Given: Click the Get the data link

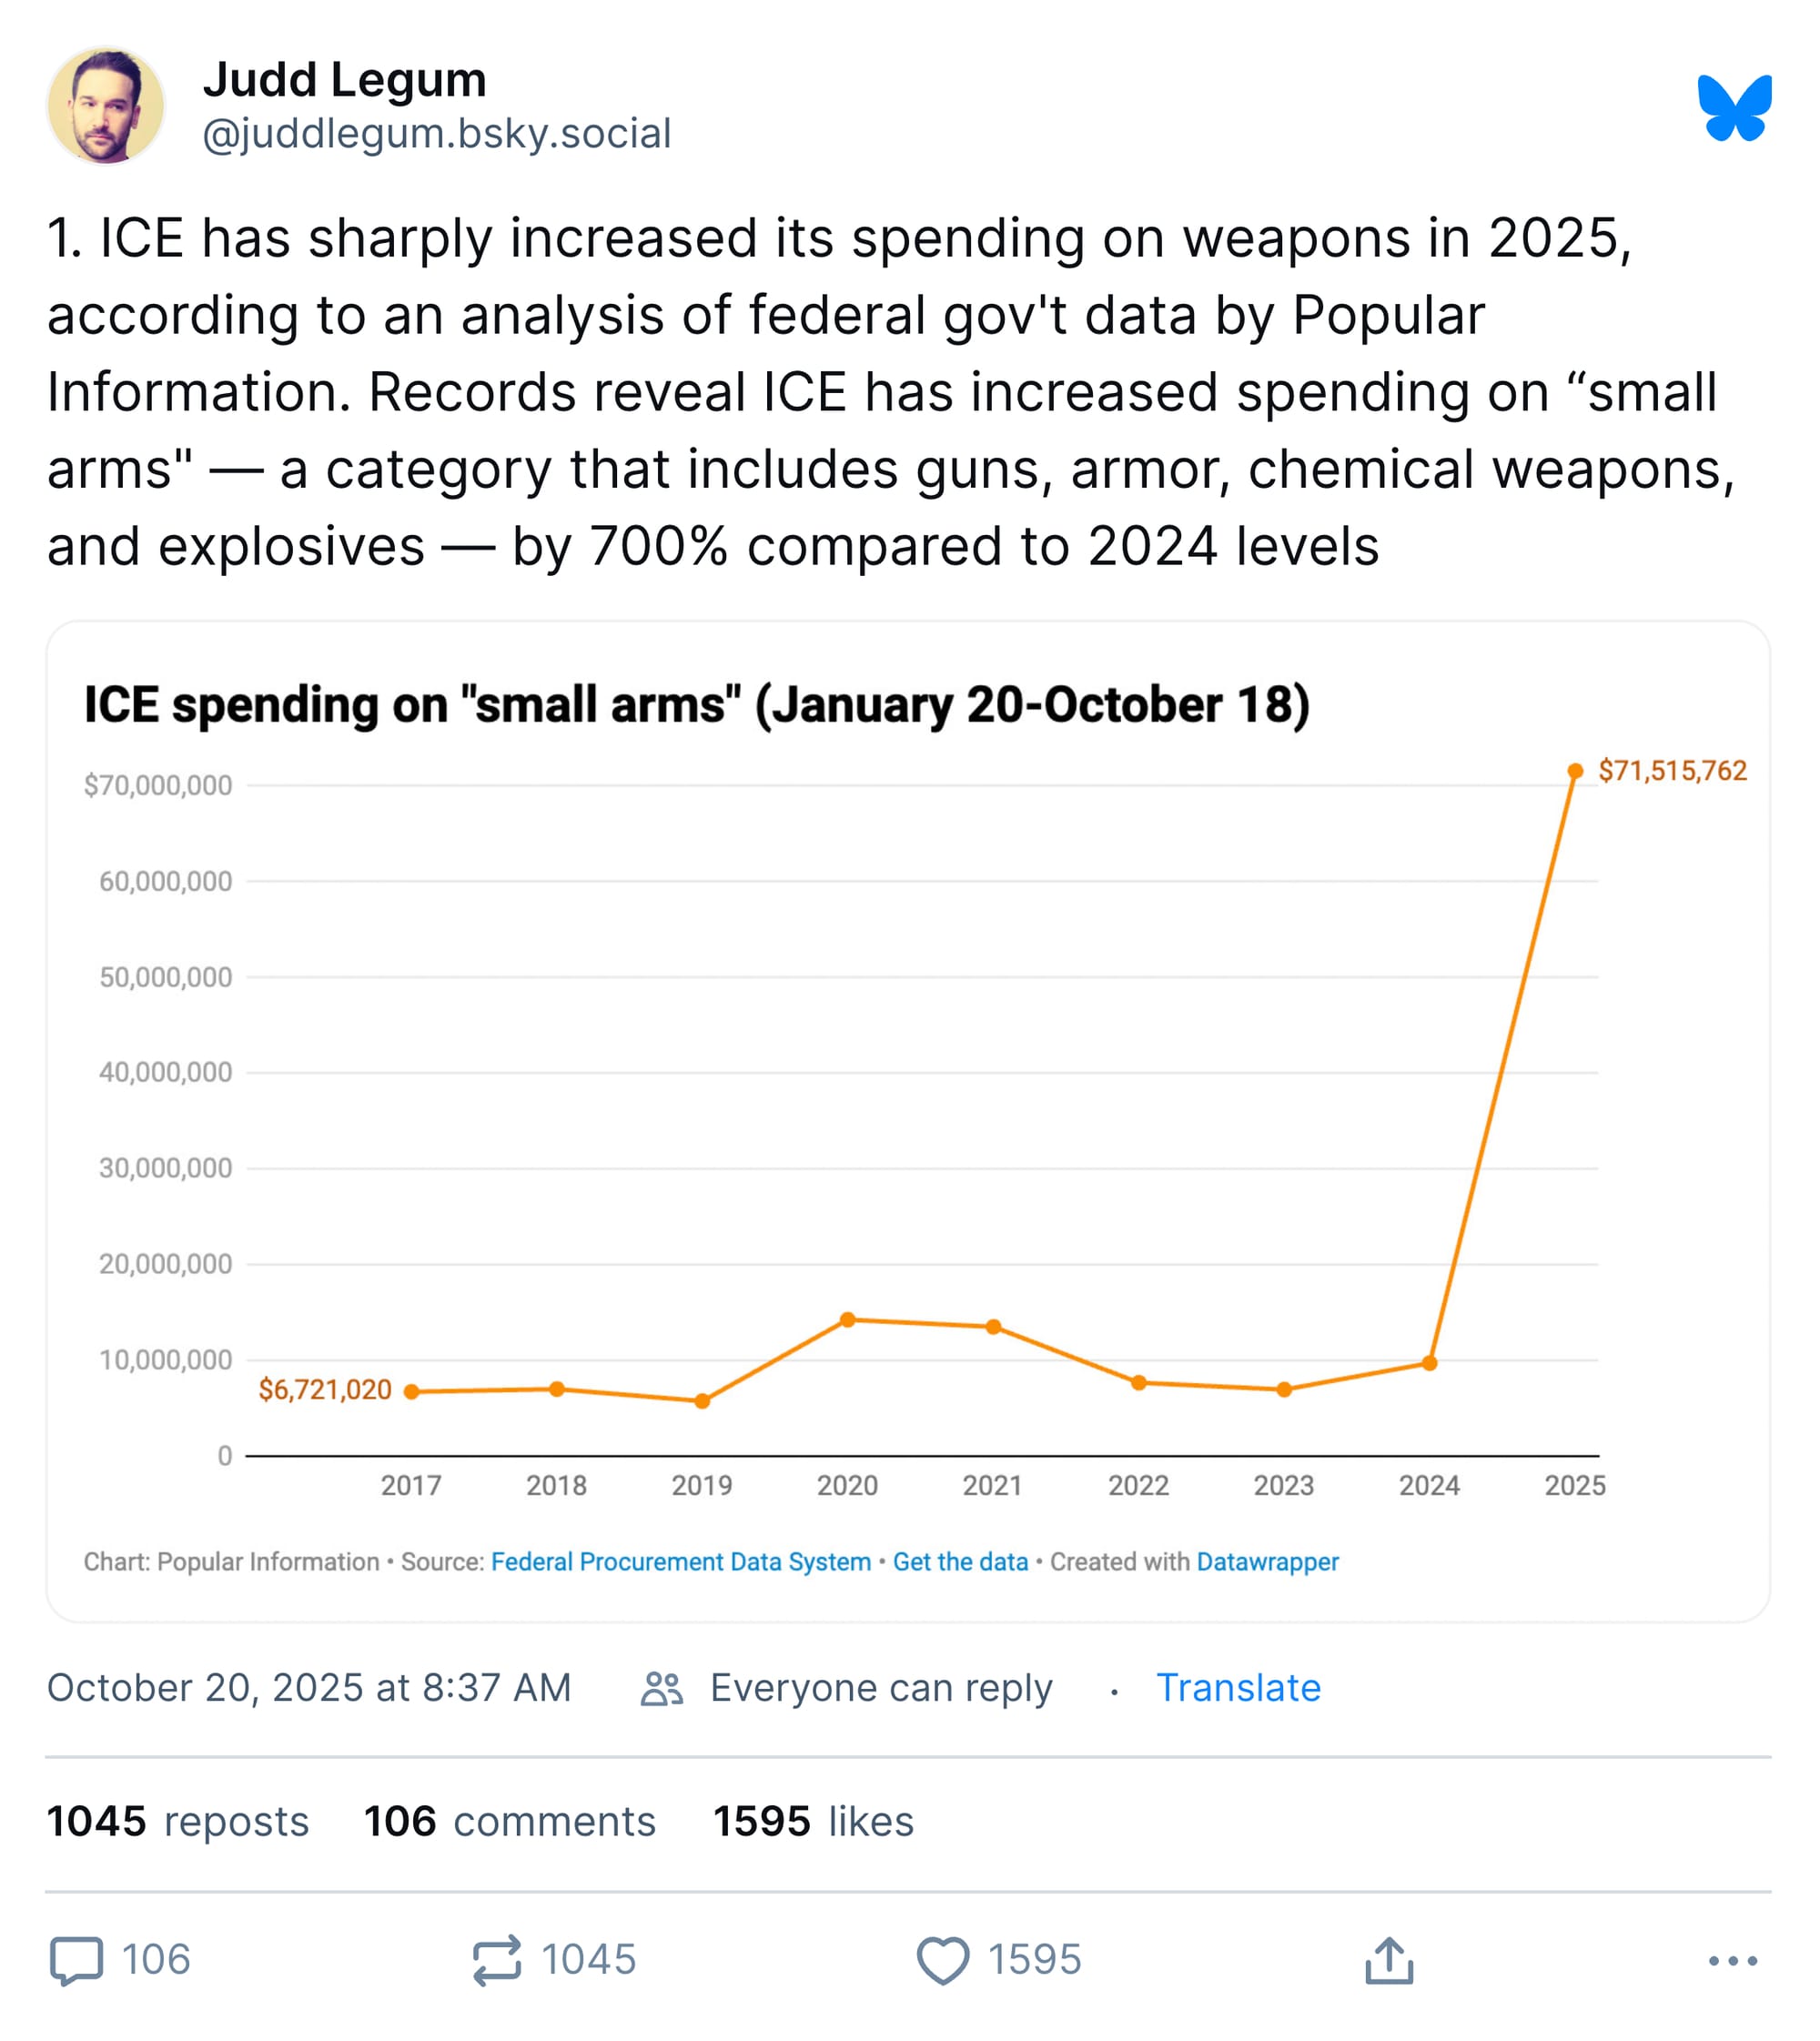Looking at the screenshot, I should 960,1562.
